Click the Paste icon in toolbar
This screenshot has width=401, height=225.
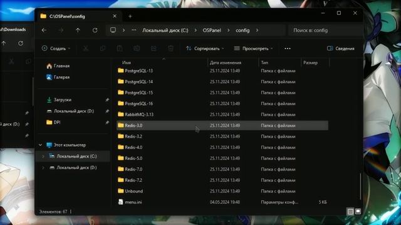[120, 49]
